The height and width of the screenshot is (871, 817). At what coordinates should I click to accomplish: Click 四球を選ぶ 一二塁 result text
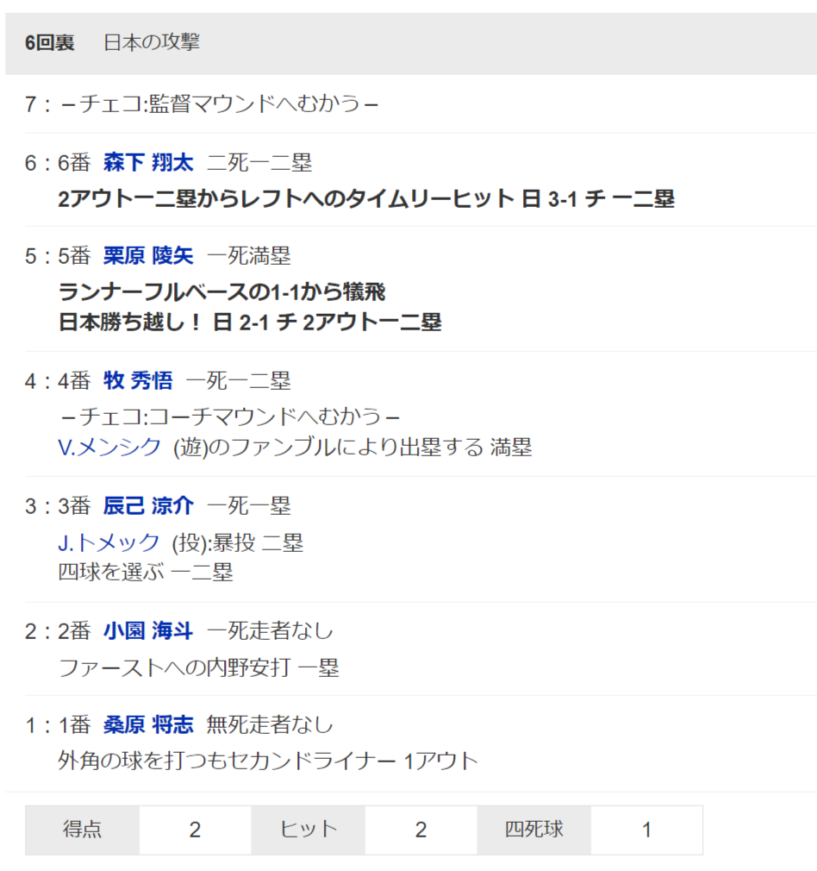coord(146,572)
